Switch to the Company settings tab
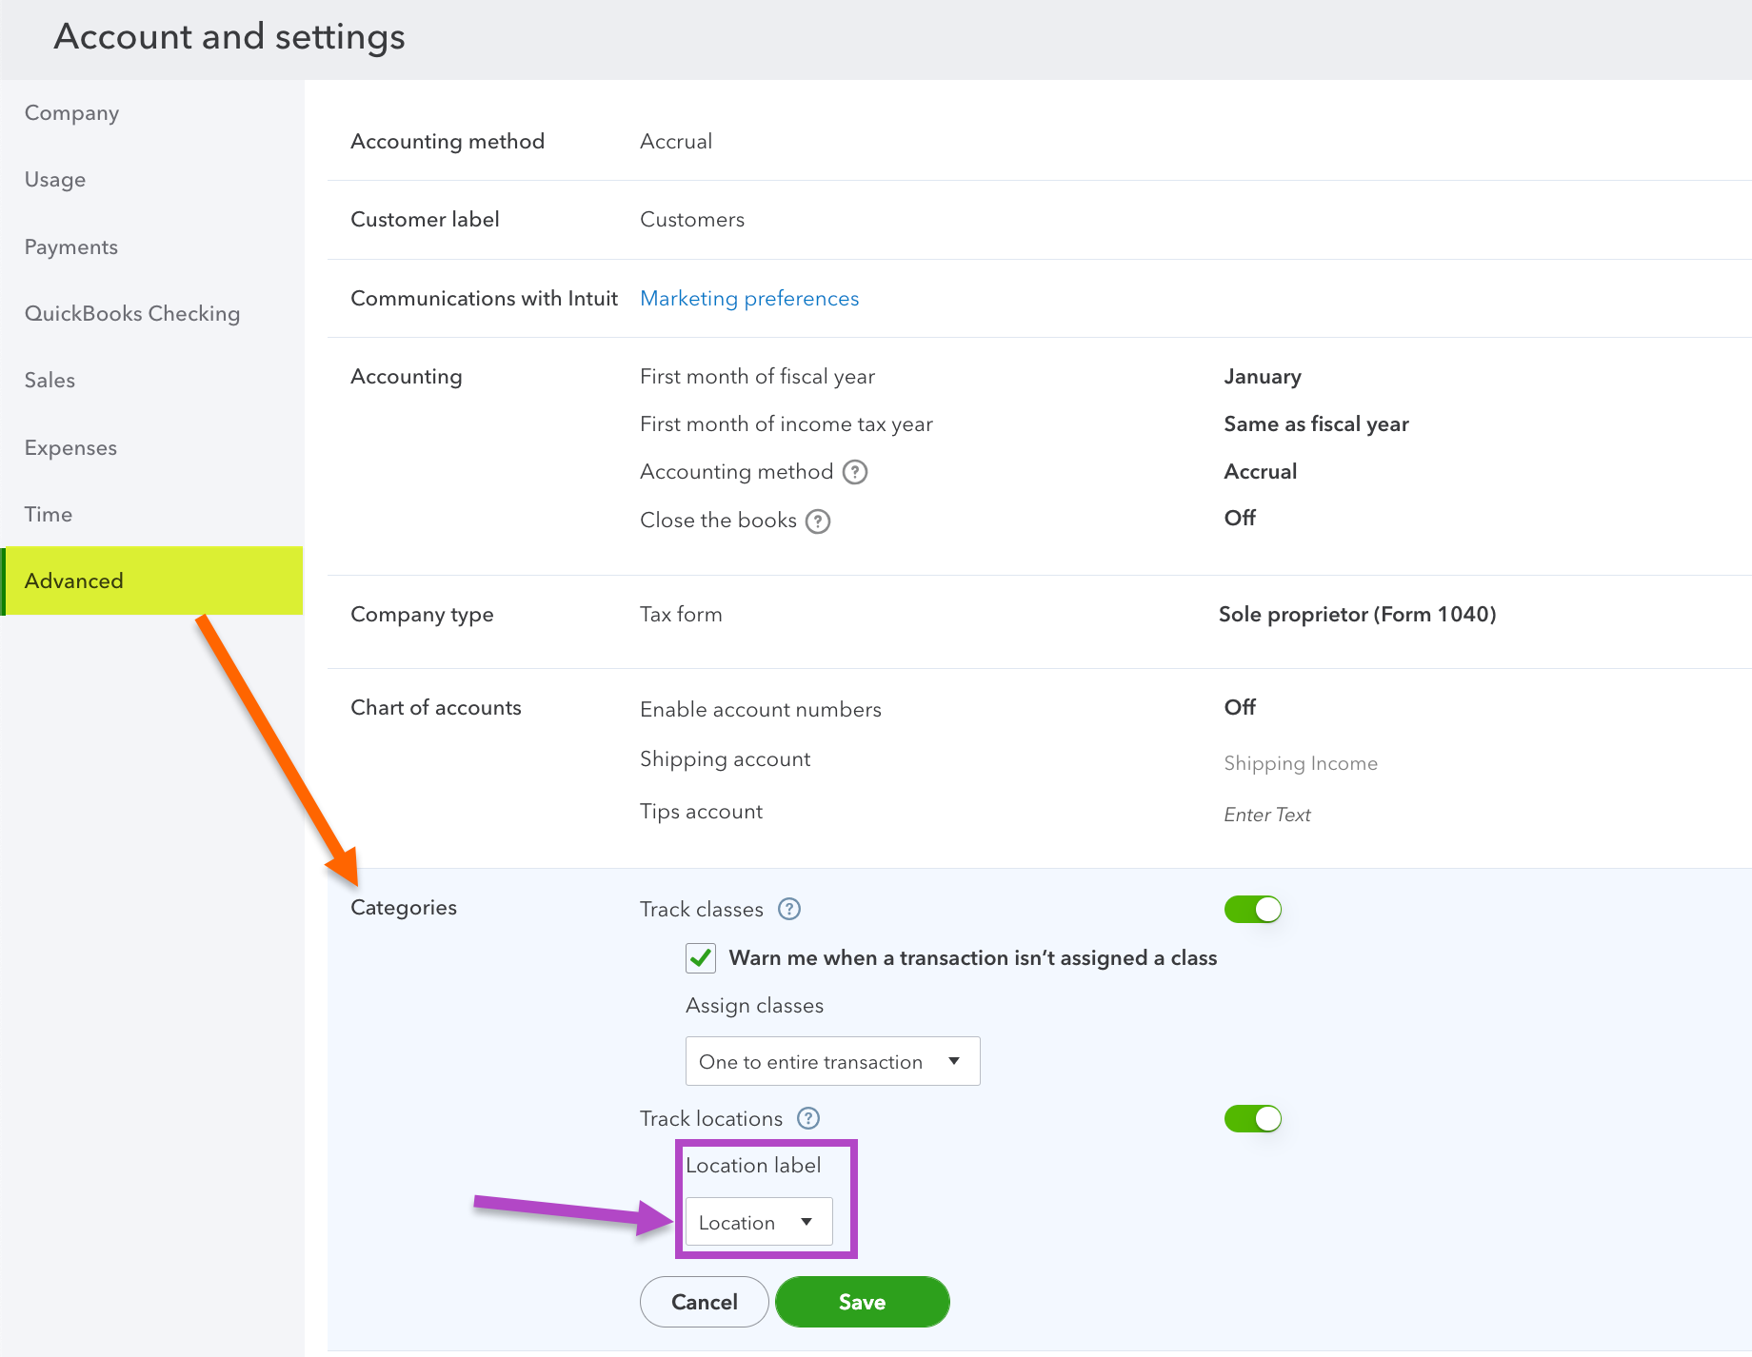Image resolution: width=1752 pixels, height=1357 pixels. [72, 113]
